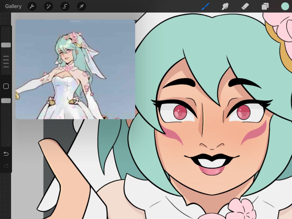
Task: Tap the reference image of the bride character
Action: tap(75, 69)
